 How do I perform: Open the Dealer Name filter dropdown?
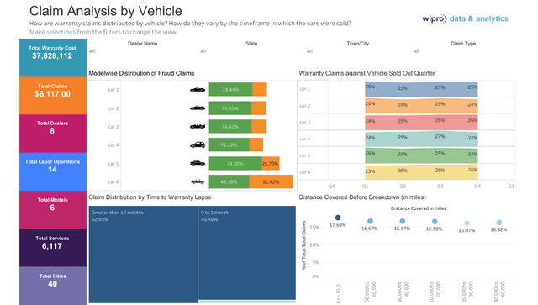142,51
